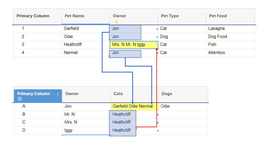261x149 pixels.
Task: Click the cell link arrow beside Dog
Action: click(157, 37)
